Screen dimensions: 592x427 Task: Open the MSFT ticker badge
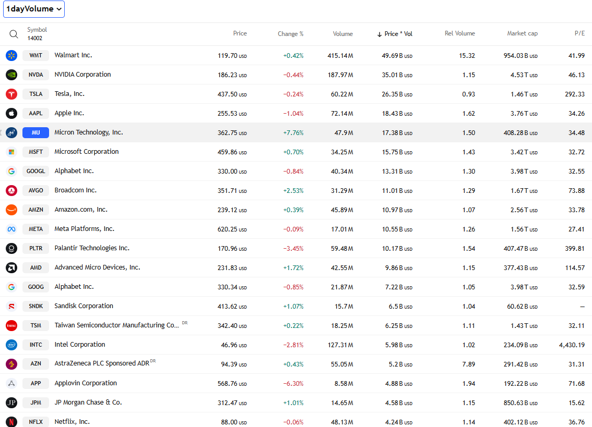tap(36, 152)
